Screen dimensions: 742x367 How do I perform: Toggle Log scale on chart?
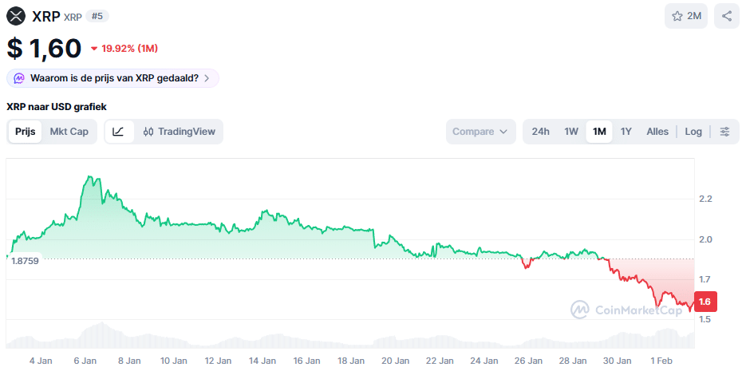point(693,132)
